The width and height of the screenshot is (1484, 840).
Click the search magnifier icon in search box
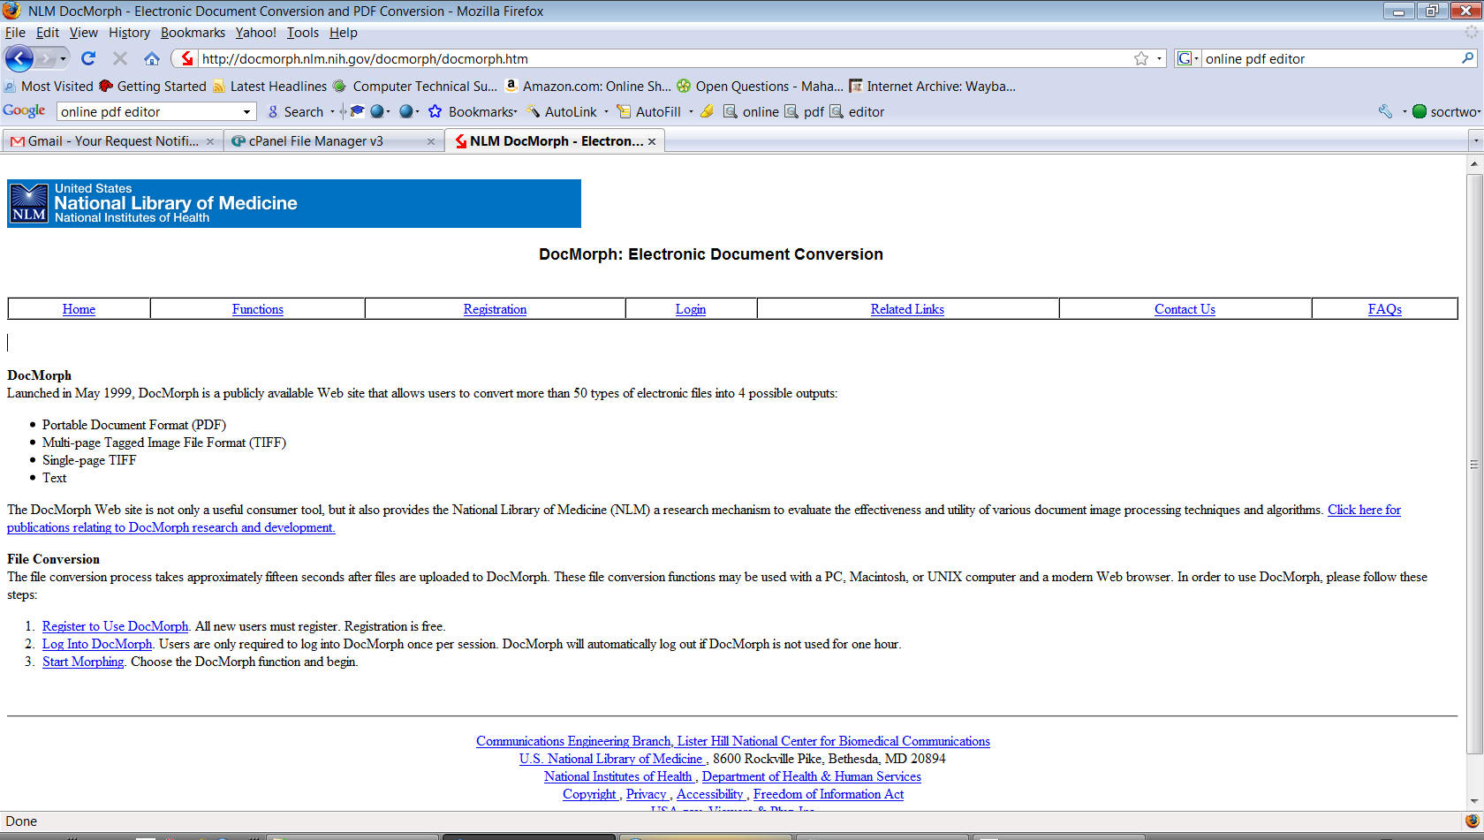1468,58
